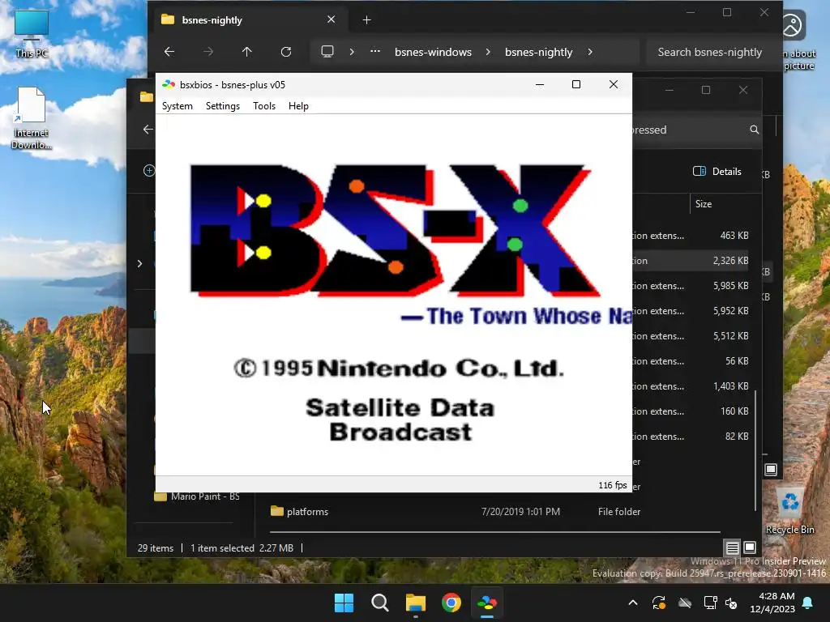Viewport: 830px width, 622px height.
Task: Open Internet Download shortcut on desktop
Action: [32, 118]
